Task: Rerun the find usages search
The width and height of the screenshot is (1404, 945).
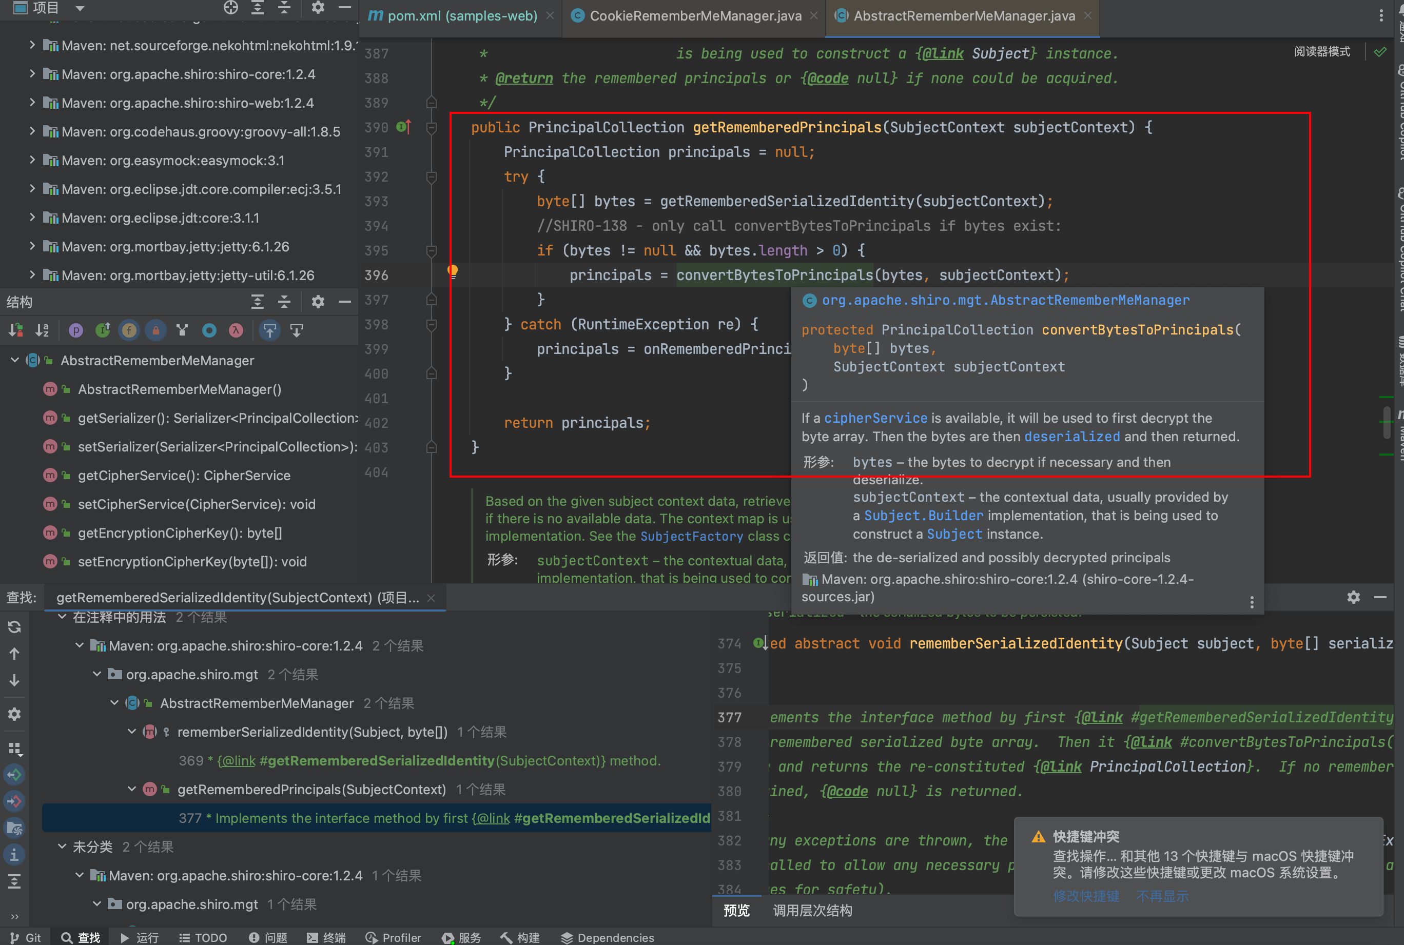Action: pos(14,626)
